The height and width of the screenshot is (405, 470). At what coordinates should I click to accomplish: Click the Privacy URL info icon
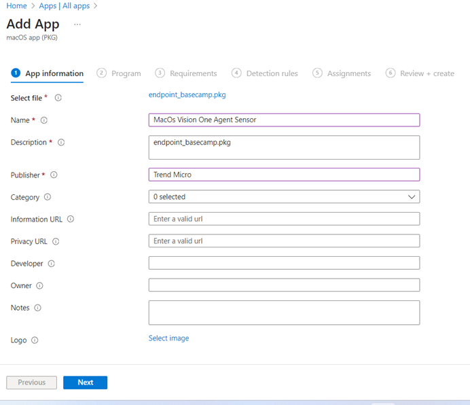click(x=56, y=241)
